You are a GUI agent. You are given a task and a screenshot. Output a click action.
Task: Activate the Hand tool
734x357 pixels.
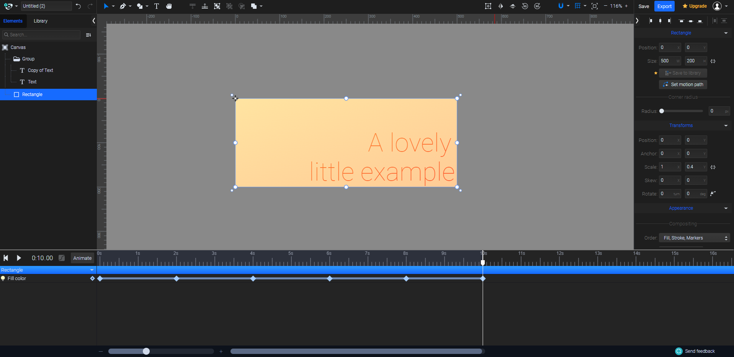tap(168, 6)
